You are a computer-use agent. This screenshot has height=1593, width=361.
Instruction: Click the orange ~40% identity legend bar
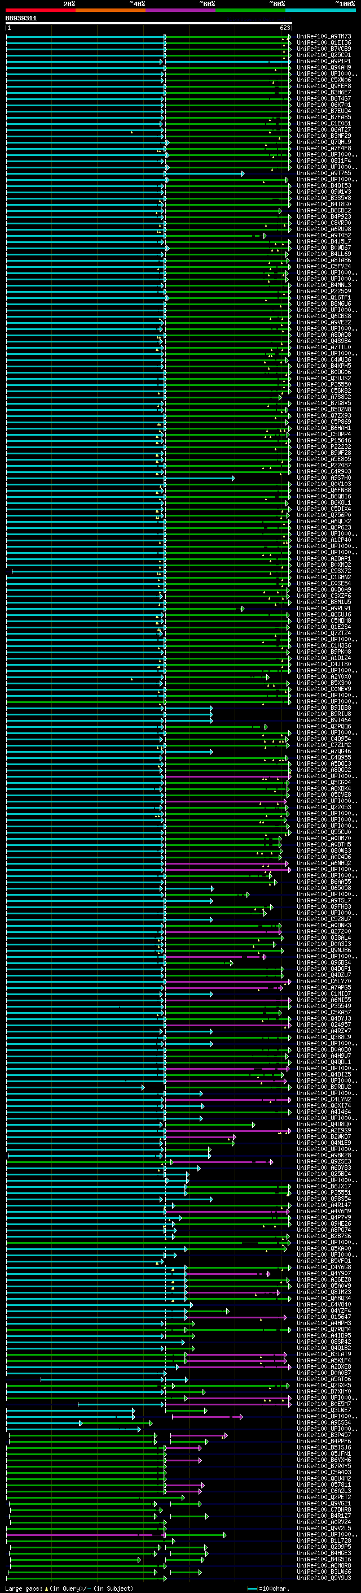click(111, 10)
